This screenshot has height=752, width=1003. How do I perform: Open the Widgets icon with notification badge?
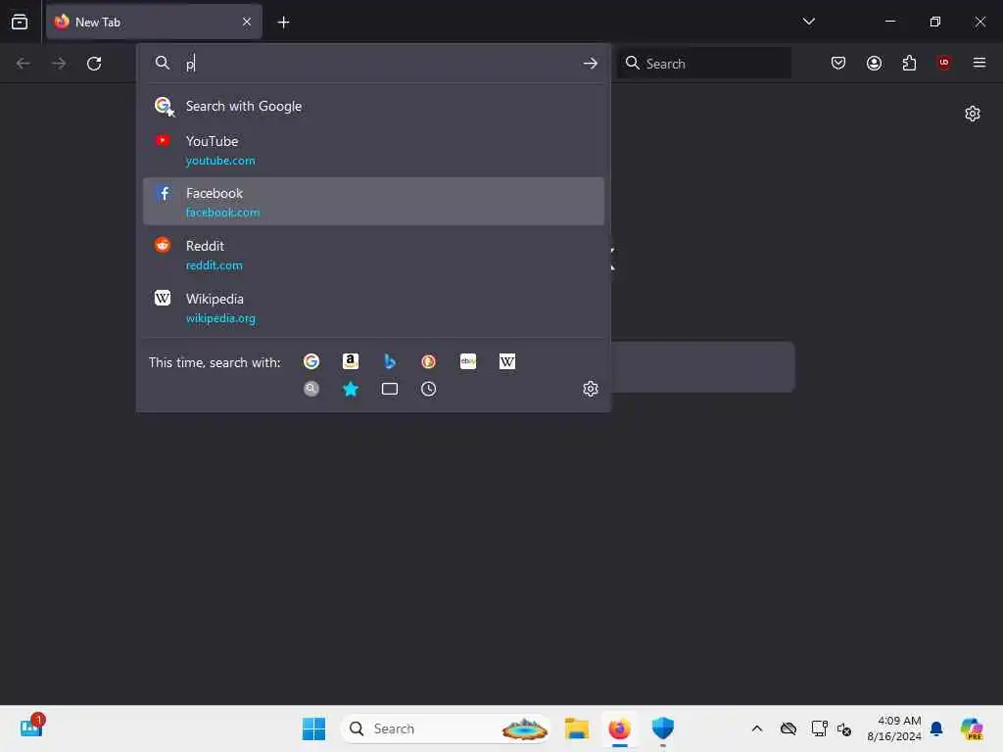coord(32,727)
